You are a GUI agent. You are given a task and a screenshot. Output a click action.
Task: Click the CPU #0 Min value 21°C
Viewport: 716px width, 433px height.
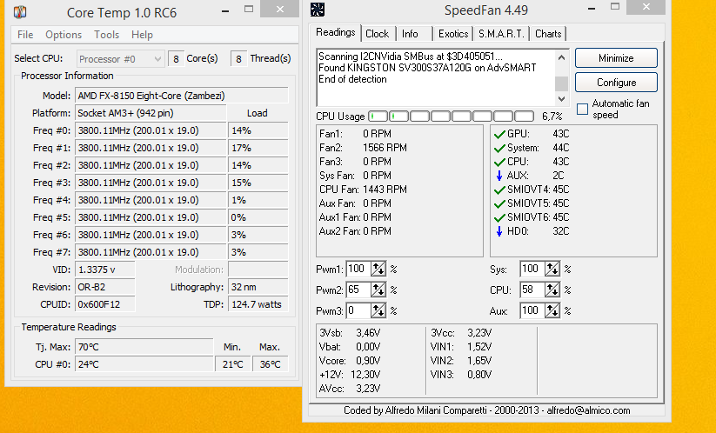coord(232,364)
